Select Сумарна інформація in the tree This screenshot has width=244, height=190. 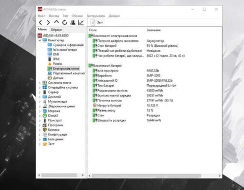[x=68, y=45]
